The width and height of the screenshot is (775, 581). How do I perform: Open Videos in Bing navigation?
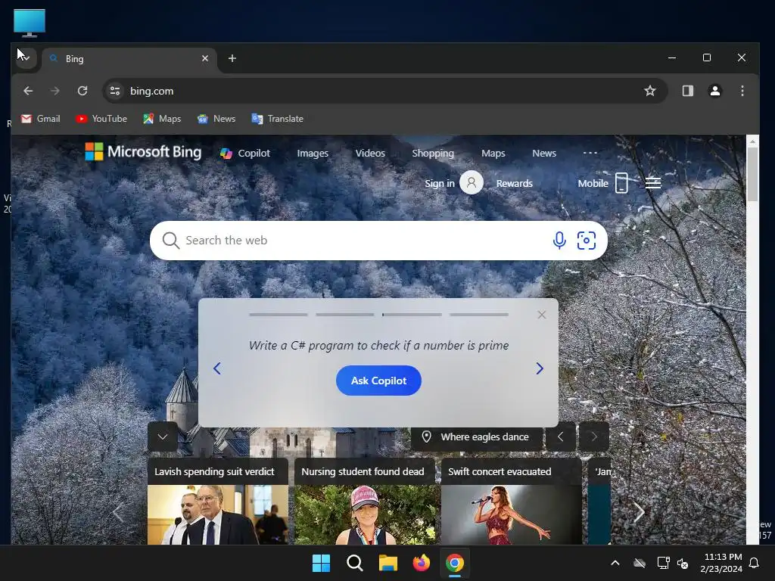(x=370, y=153)
